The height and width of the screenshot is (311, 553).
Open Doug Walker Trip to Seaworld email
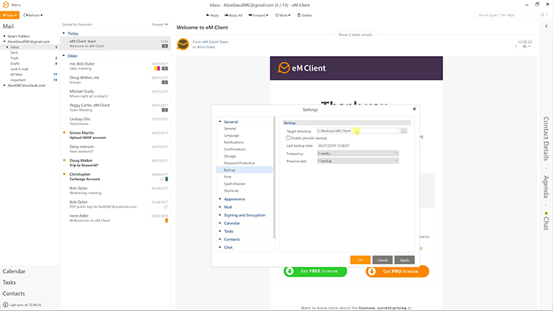point(116,163)
